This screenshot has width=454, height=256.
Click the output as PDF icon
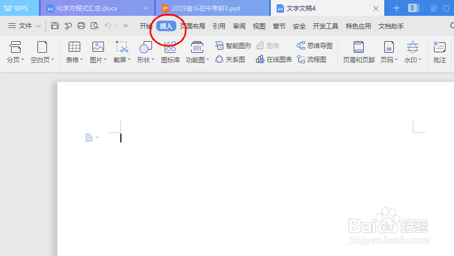click(68, 26)
